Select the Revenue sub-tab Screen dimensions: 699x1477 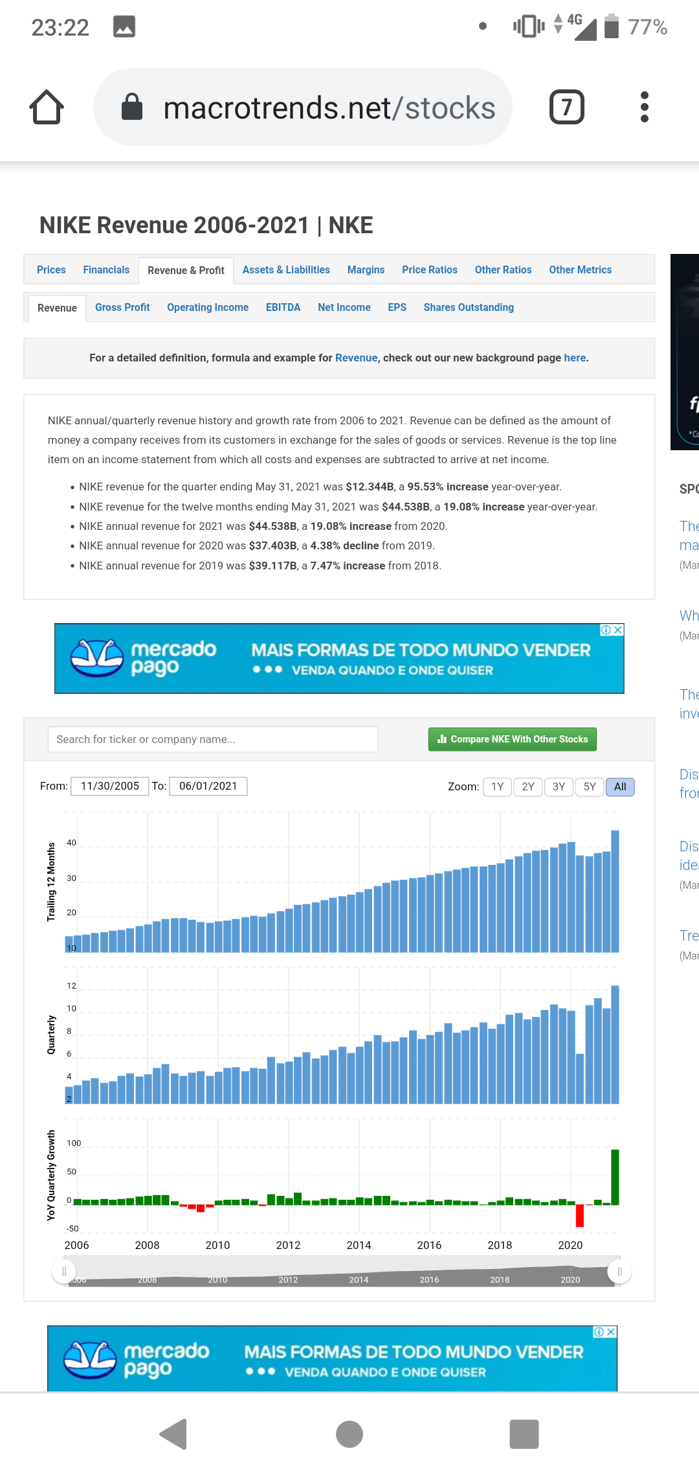[x=57, y=308]
